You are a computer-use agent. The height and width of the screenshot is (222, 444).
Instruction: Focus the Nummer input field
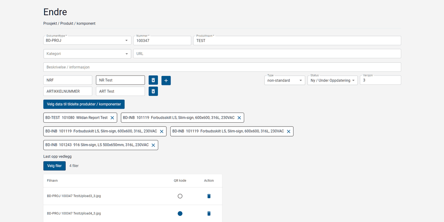[162, 41]
